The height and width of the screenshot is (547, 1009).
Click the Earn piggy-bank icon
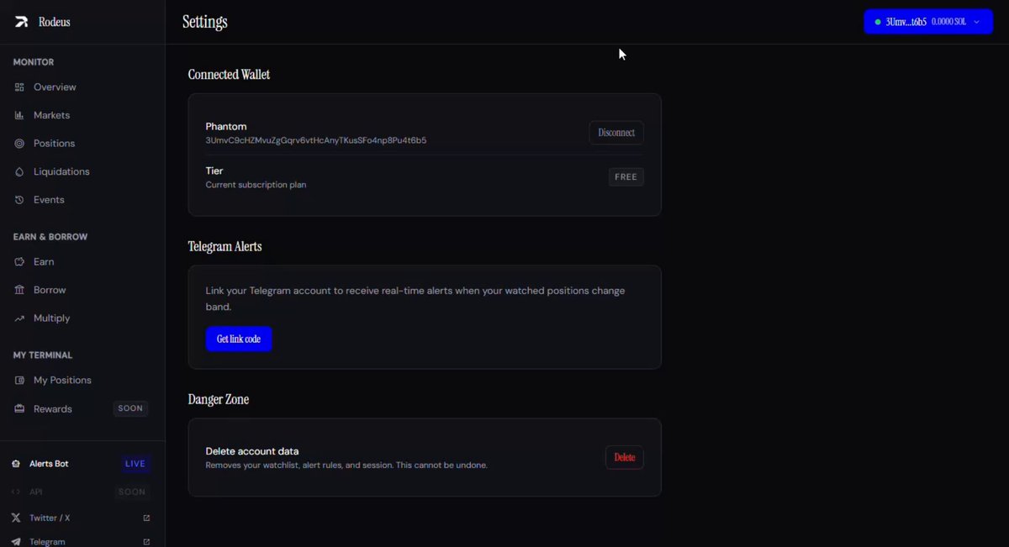click(19, 262)
